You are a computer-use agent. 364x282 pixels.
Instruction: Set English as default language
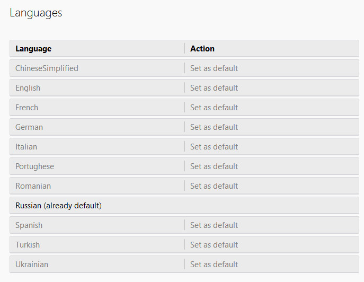(x=214, y=88)
